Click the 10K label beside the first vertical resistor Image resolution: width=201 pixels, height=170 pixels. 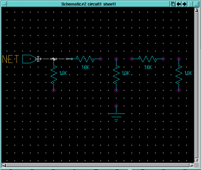coord(63,73)
